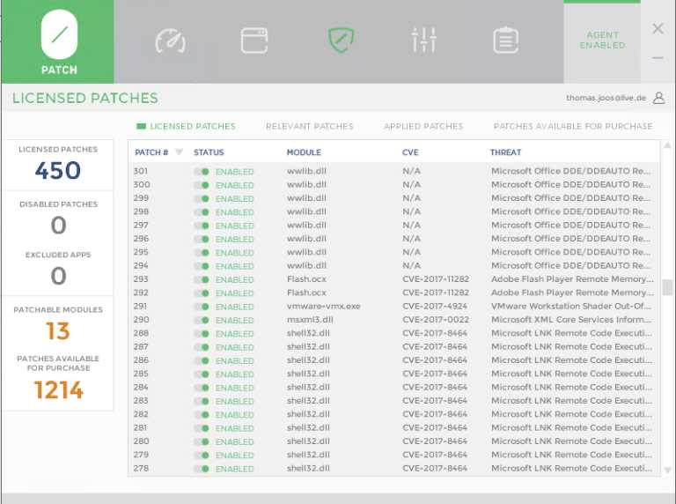Disable patch 293 Flash.ocx toggle
Image resolution: width=676 pixels, height=504 pixels.
[x=202, y=280]
